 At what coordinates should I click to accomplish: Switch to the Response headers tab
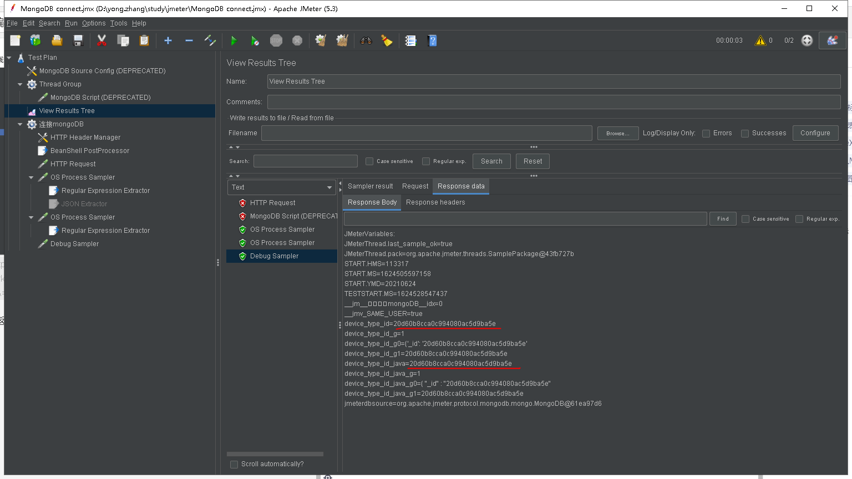tap(435, 202)
